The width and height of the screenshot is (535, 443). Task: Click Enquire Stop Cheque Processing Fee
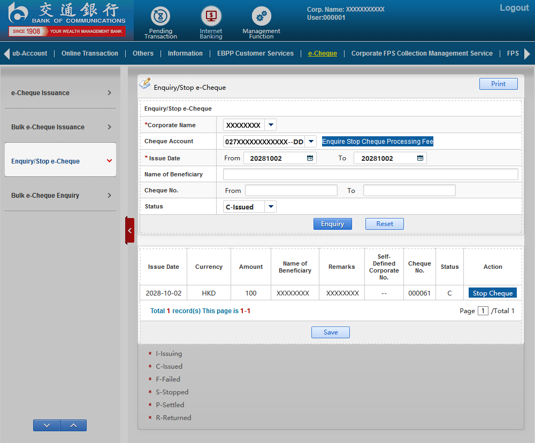tap(378, 141)
